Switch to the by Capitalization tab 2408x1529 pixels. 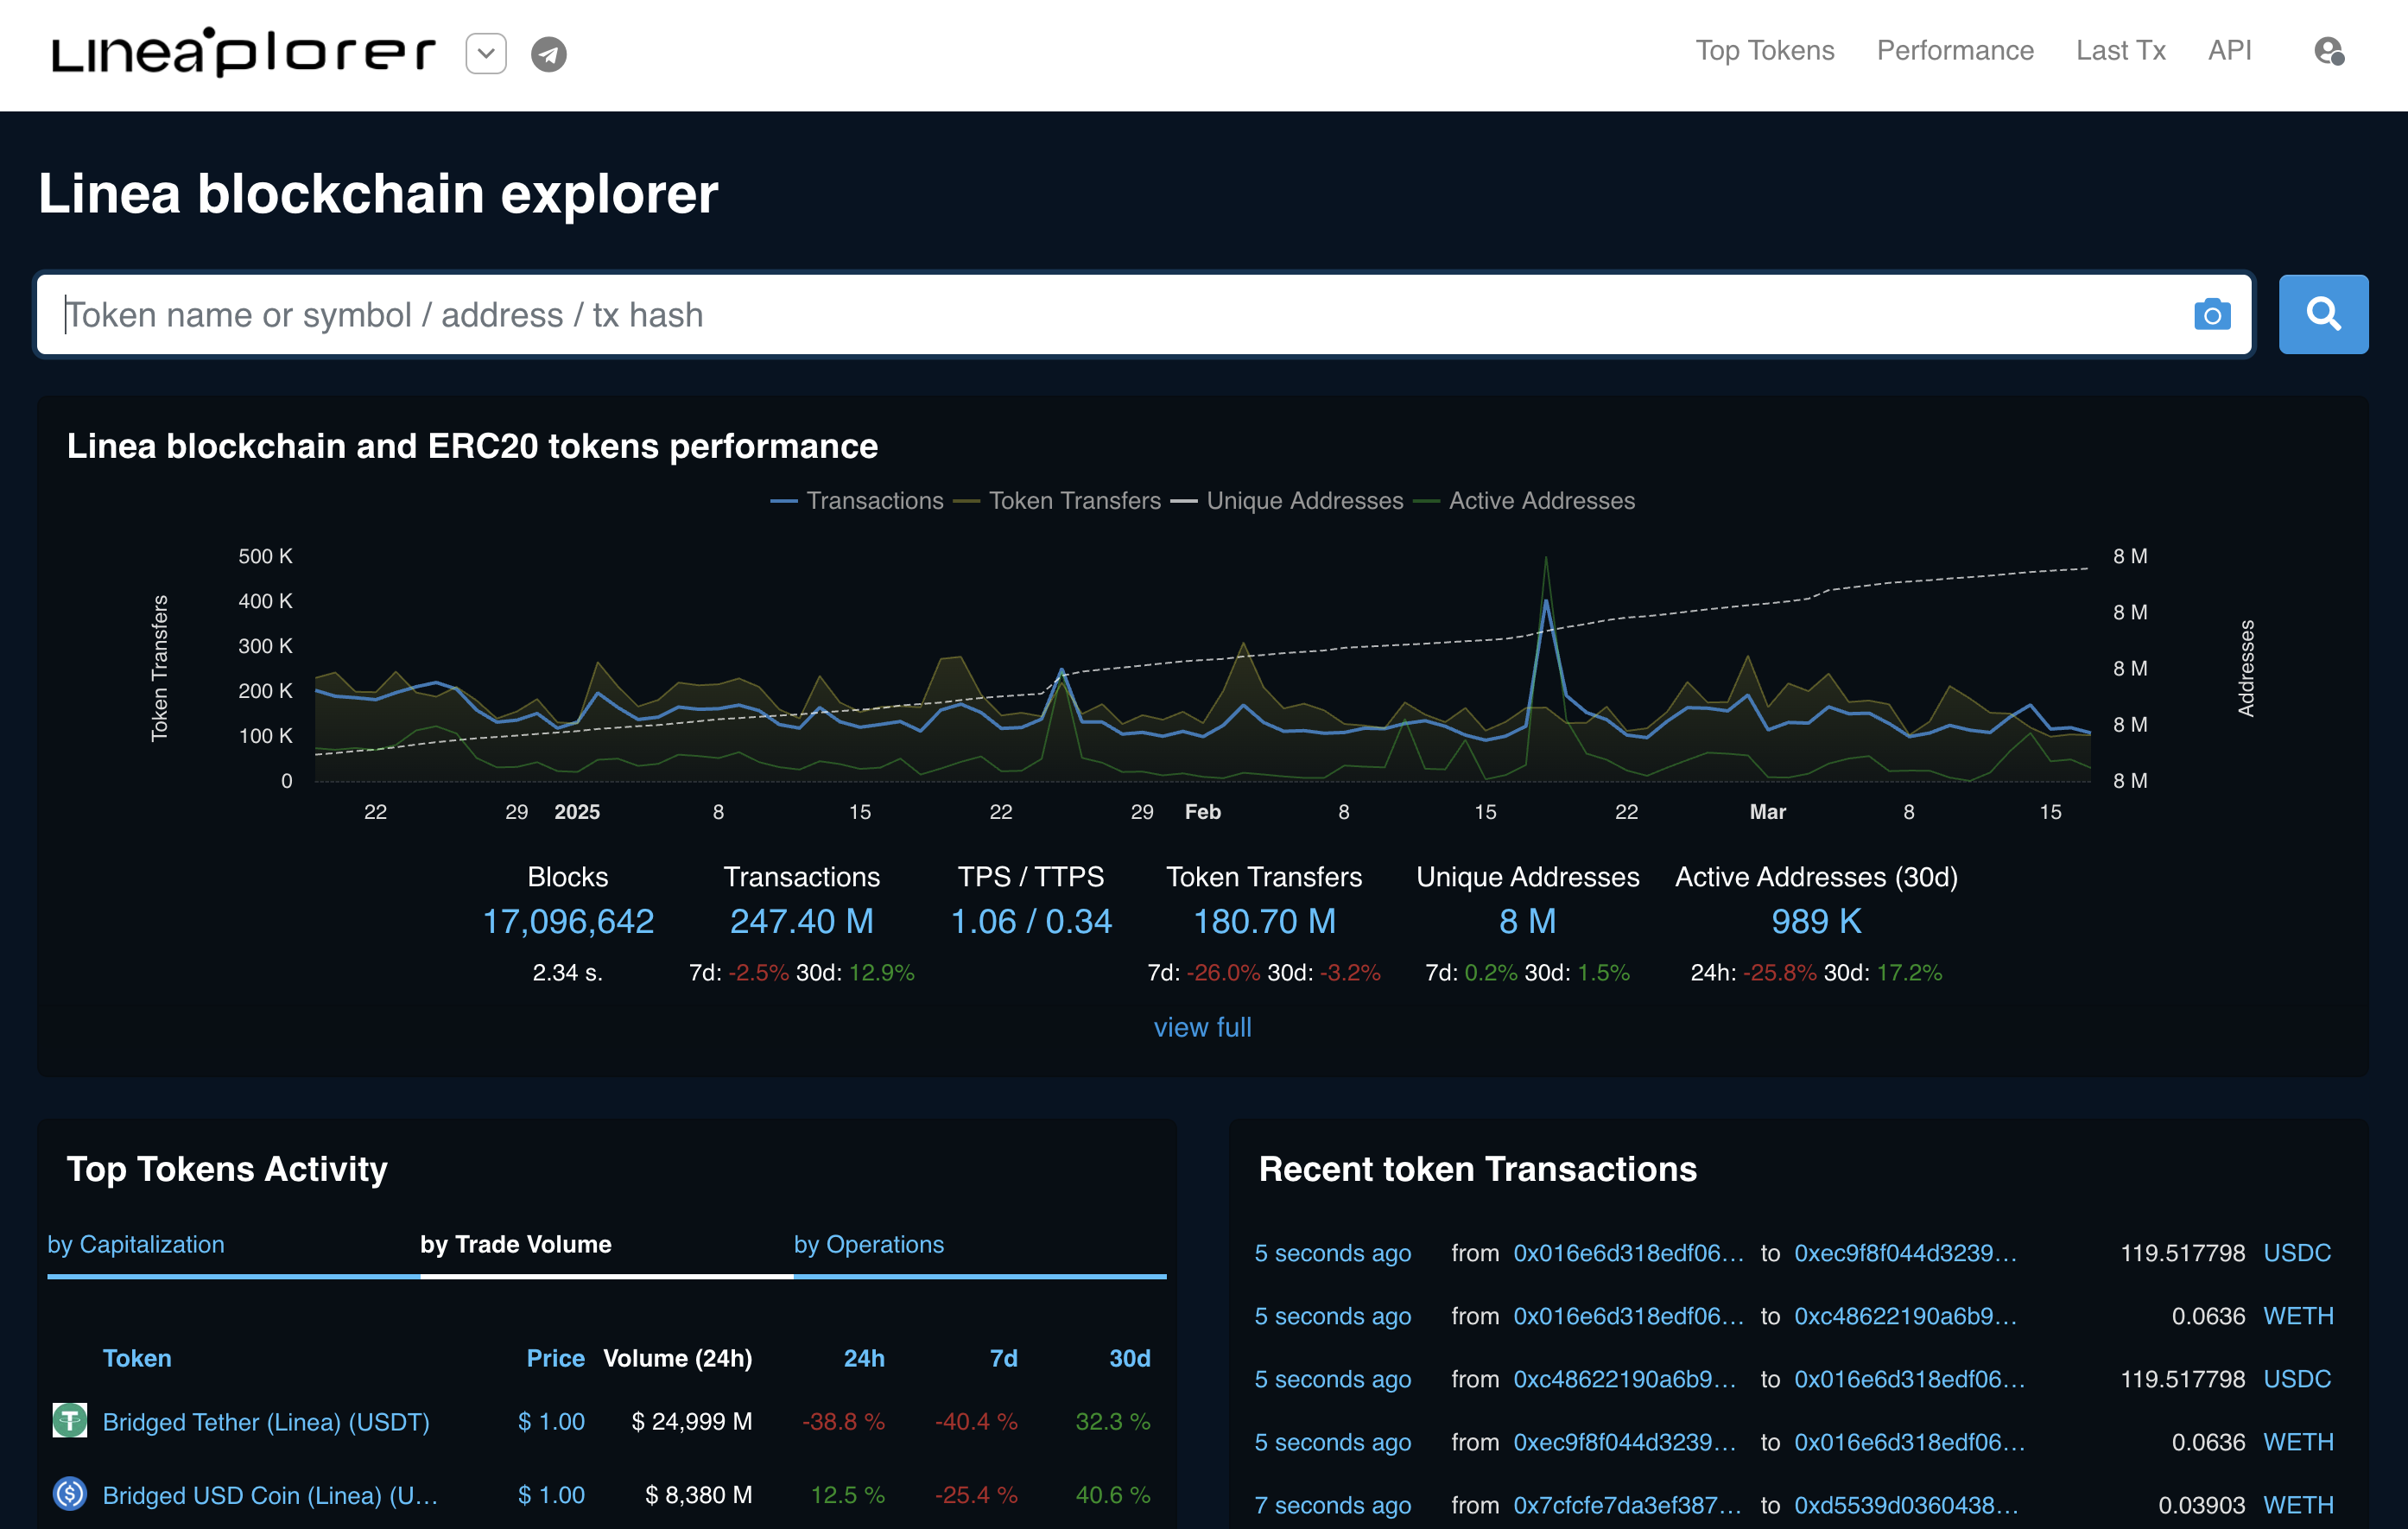tap(136, 1244)
